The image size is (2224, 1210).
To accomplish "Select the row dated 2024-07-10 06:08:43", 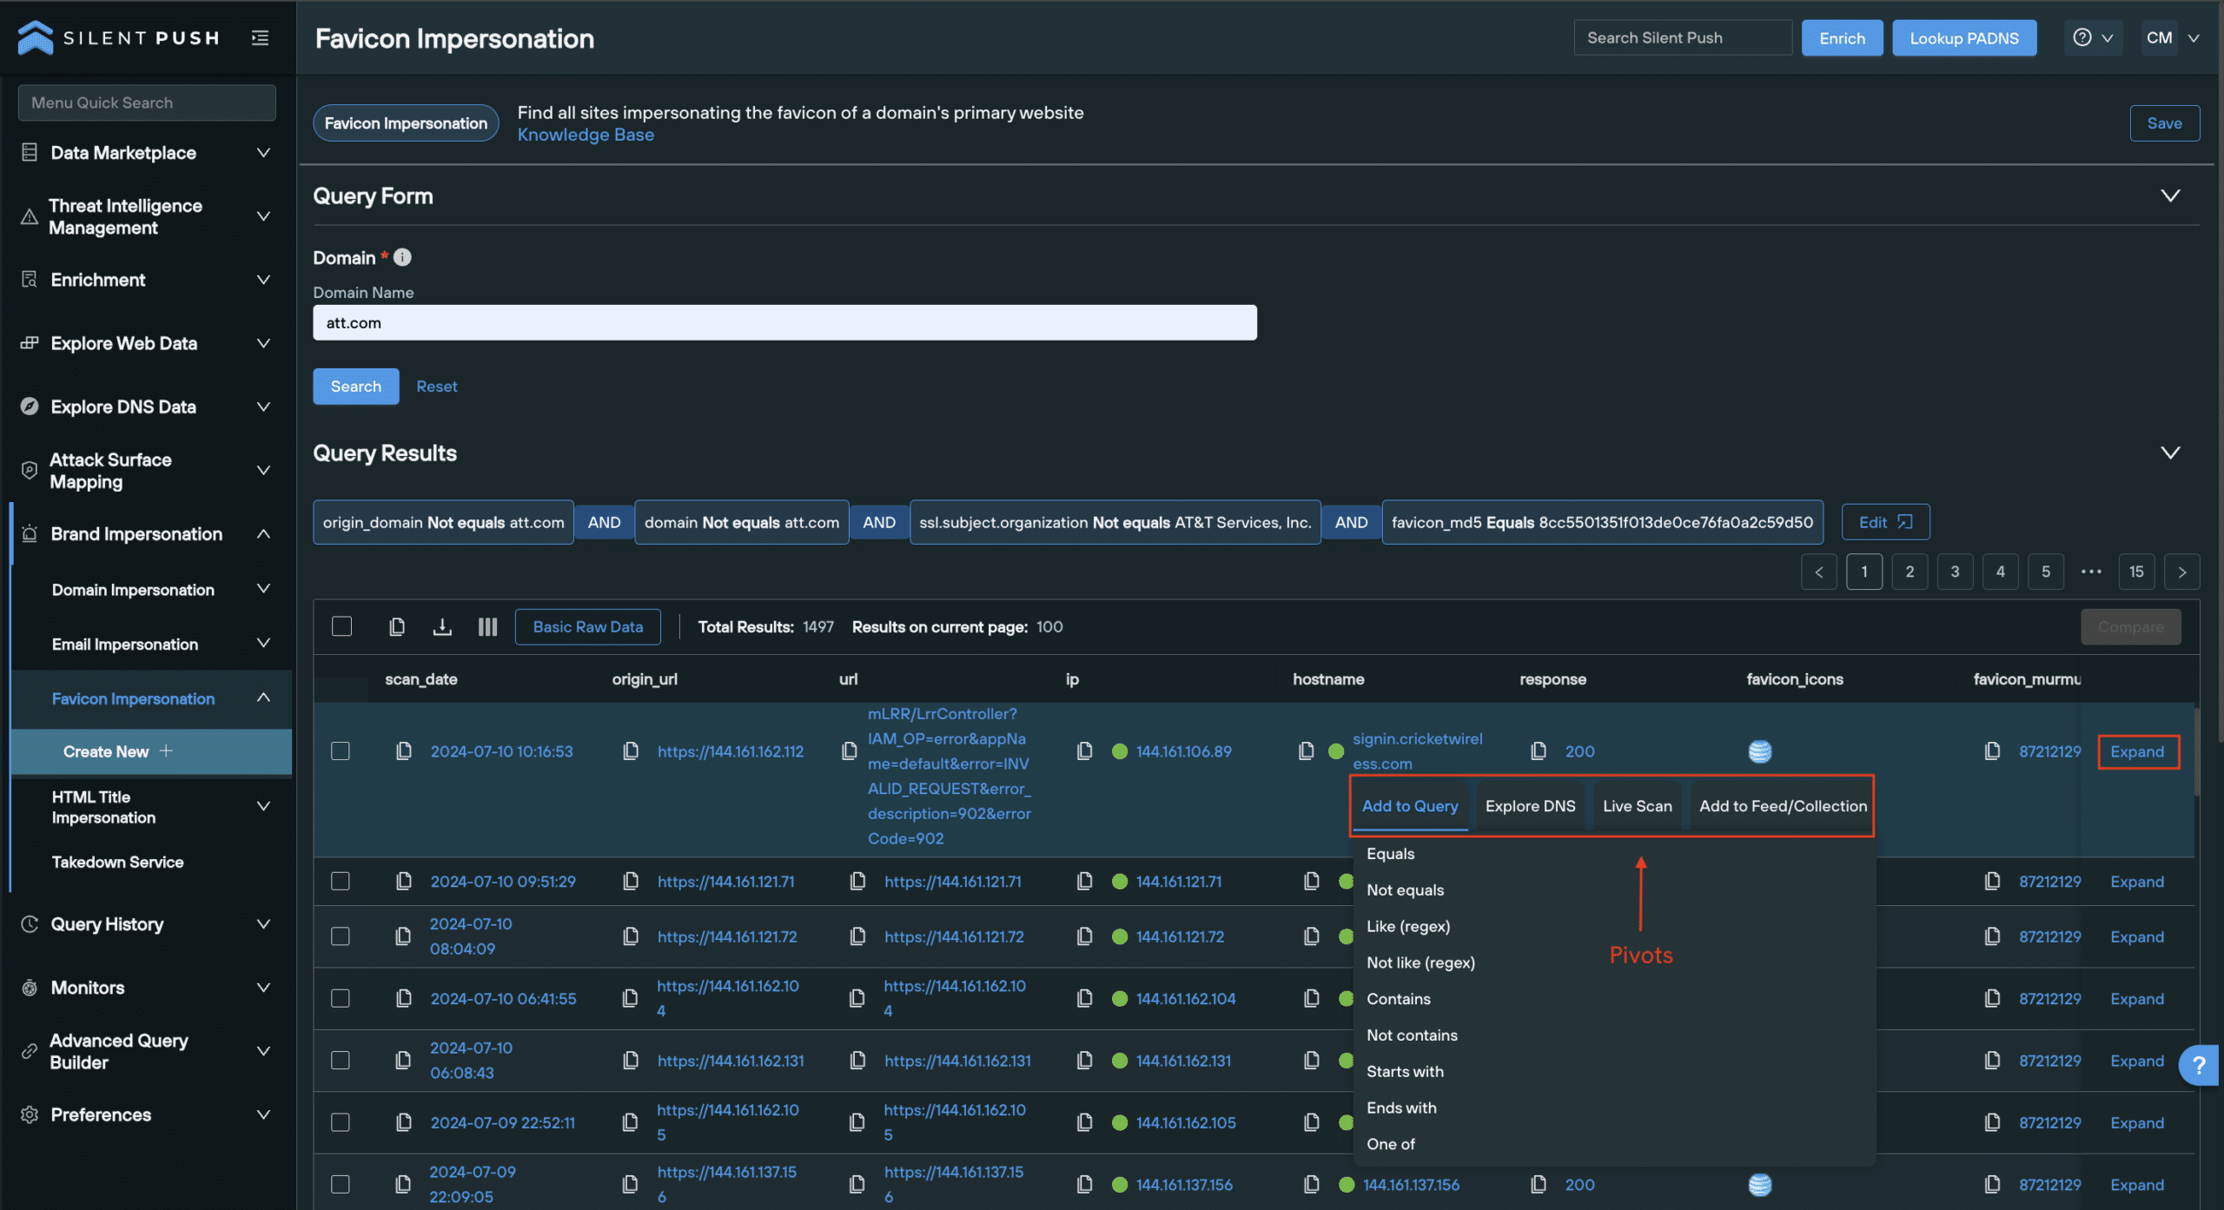I will 341,1060.
